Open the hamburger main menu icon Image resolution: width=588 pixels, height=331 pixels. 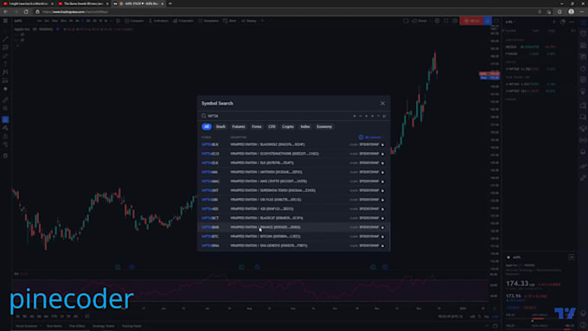pos(5,21)
